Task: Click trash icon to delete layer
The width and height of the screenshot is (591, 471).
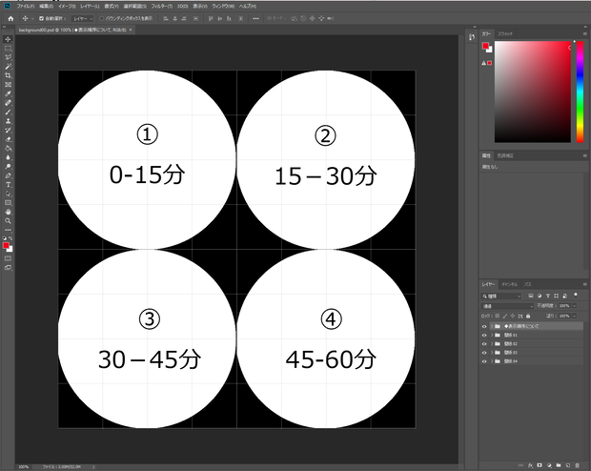Action: click(577, 465)
